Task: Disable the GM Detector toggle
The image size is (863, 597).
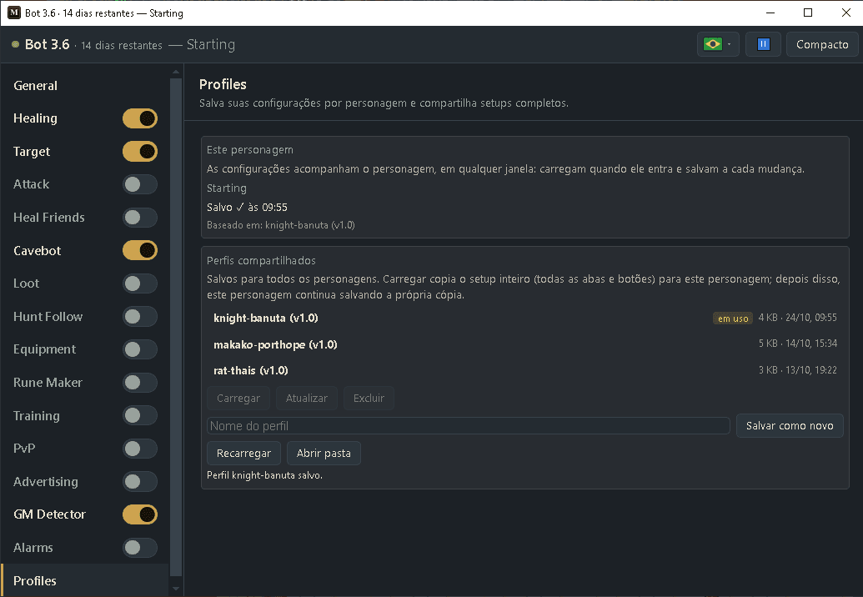Action: pos(140,514)
